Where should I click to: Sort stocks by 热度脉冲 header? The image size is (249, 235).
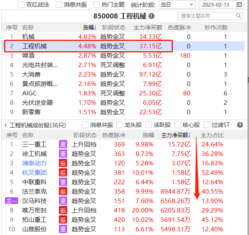point(114,135)
